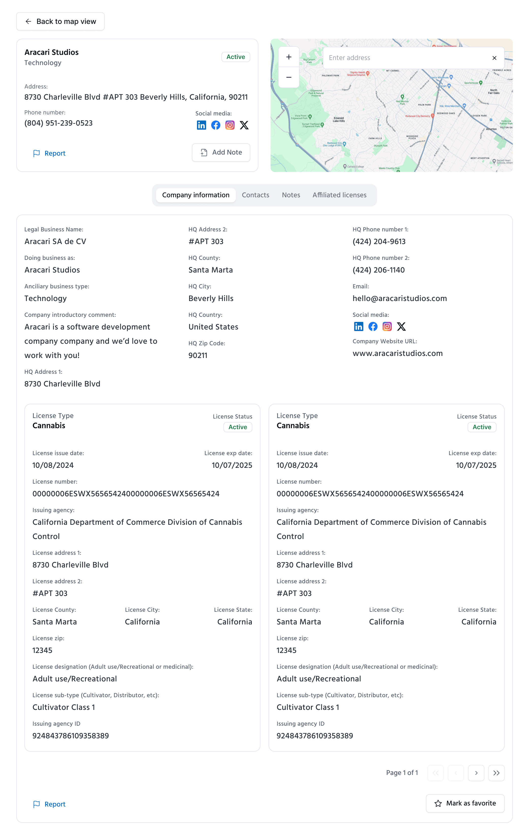Click Instagram icon in top company card

(230, 125)
